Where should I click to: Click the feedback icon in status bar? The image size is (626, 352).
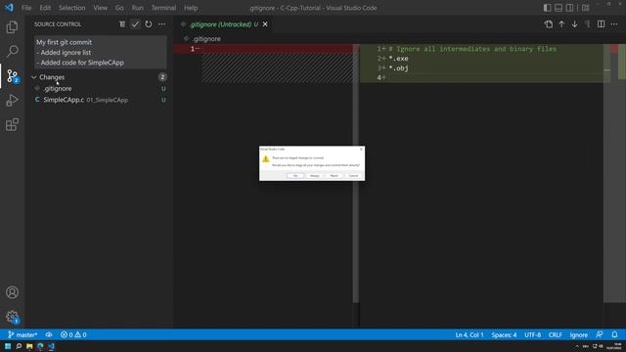pos(600,334)
